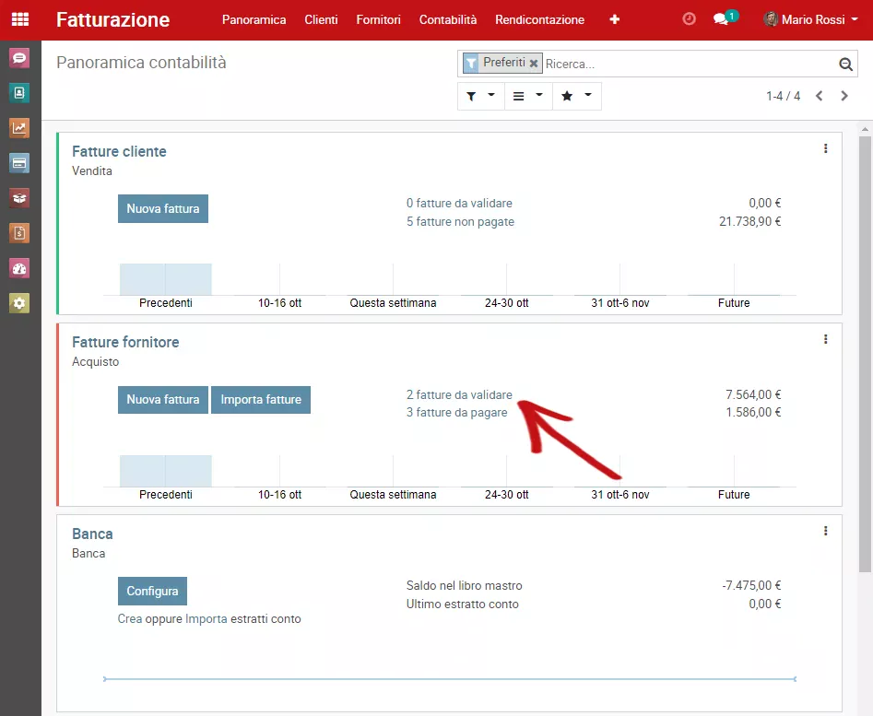The height and width of the screenshot is (716, 873).
Task: Click the Importa fatture button
Action: click(261, 399)
